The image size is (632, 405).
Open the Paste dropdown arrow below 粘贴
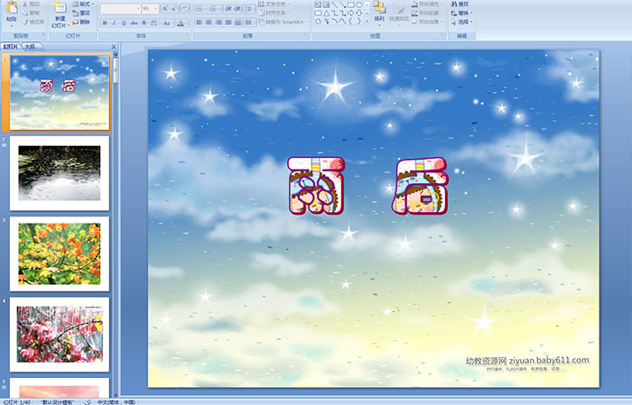12,25
